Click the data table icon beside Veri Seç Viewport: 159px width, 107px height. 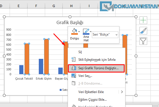tap(74, 76)
